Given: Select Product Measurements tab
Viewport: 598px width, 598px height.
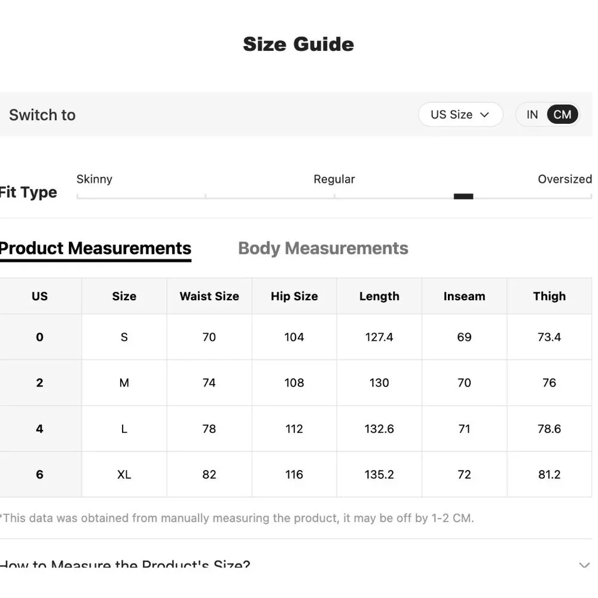Looking at the screenshot, I should pyautogui.click(x=96, y=248).
